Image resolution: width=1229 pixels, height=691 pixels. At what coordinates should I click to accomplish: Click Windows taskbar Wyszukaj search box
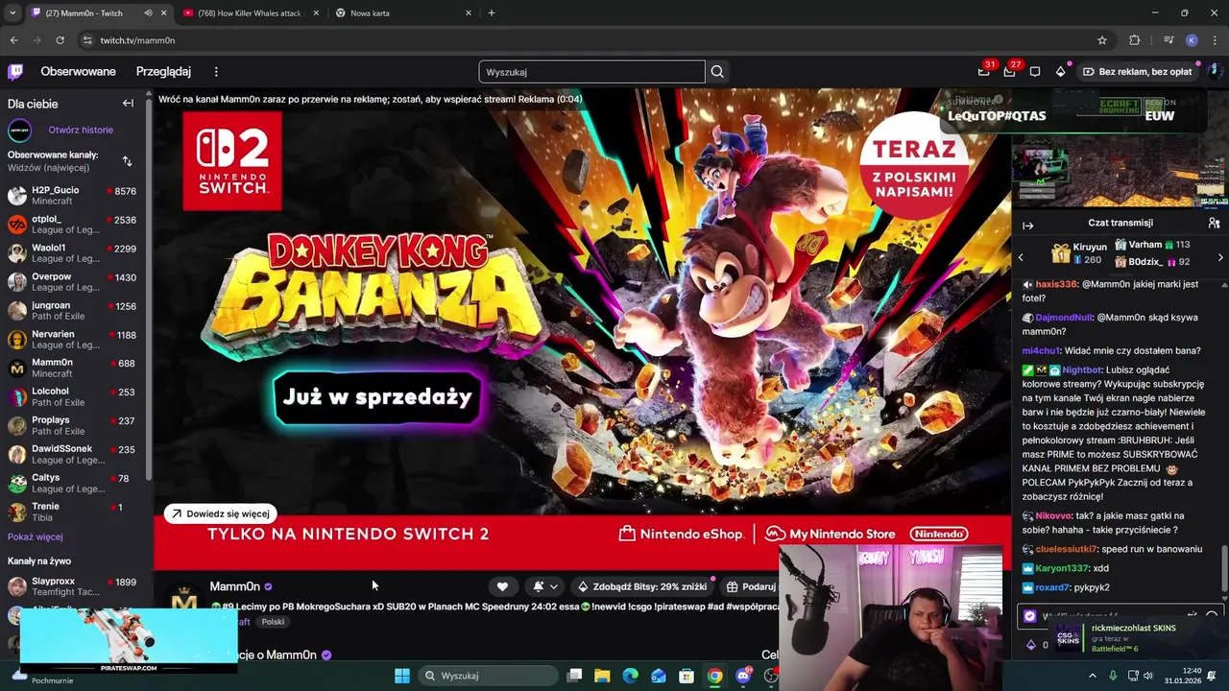pos(490,676)
